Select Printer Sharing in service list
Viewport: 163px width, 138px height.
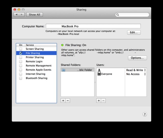pos(36,57)
